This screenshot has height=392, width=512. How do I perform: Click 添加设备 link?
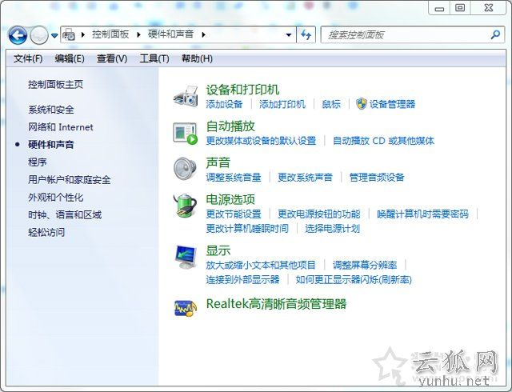(x=224, y=104)
